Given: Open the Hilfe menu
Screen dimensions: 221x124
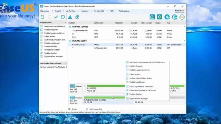Looking at the screenshot, I should (x=112, y=11).
